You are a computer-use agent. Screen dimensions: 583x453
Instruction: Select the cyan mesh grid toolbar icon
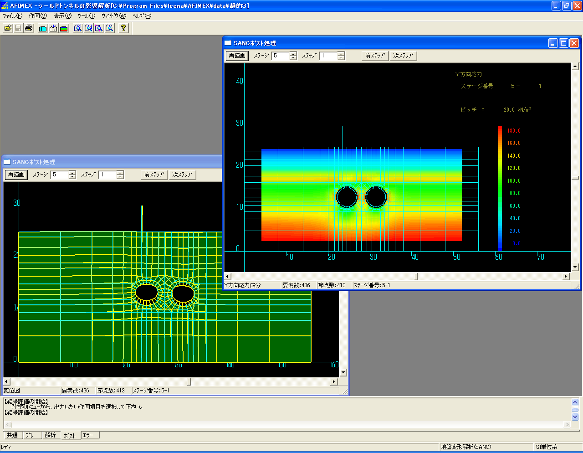[x=43, y=28]
